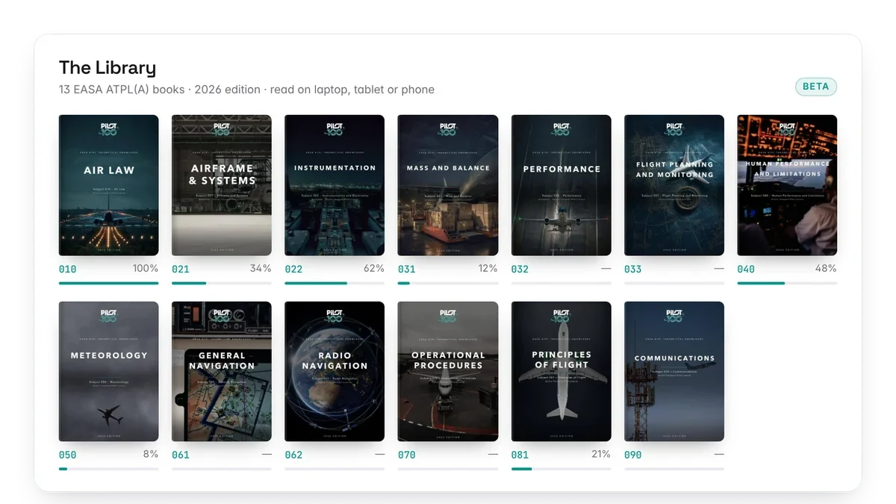Click the progress bar under 050
This screenshot has height=504, width=896.
pos(109,469)
